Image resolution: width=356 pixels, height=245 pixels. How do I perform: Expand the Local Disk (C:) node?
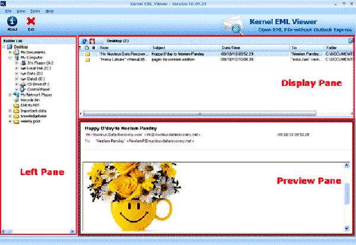(x=17, y=68)
